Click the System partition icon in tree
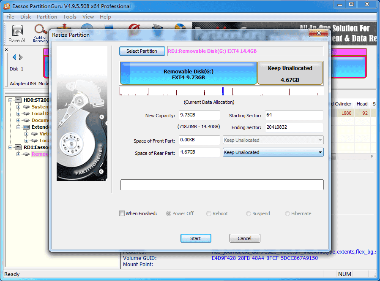The image size is (380, 281). click(26, 107)
